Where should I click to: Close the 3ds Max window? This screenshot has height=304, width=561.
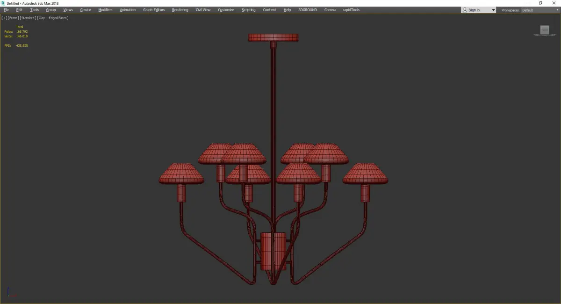point(554,3)
